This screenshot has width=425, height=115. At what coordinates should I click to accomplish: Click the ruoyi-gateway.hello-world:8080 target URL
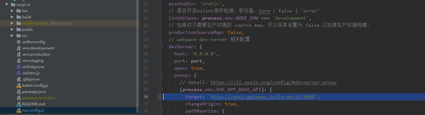(x=262, y=97)
